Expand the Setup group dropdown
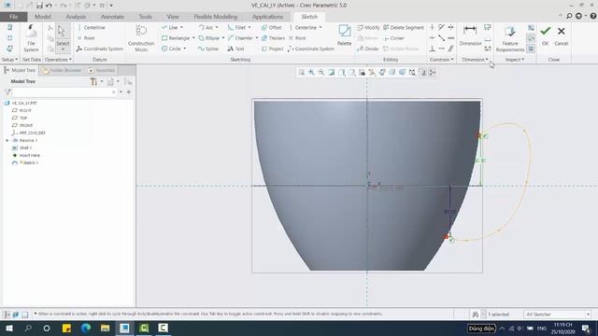This screenshot has width=598, height=336. [x=9, y=60]
